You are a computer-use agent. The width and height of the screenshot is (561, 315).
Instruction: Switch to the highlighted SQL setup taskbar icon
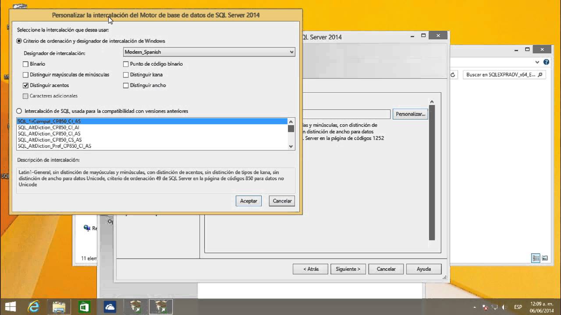tap(161, 307)
